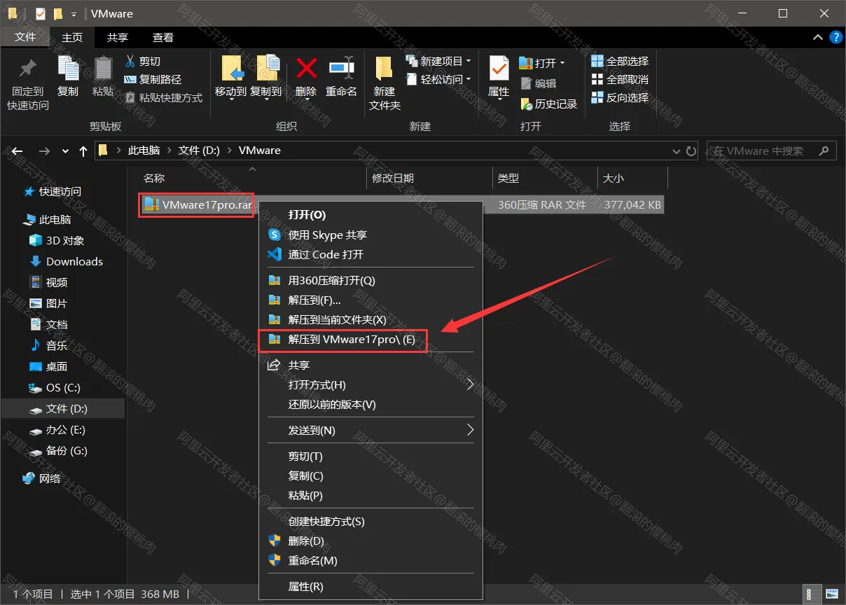846x605 pixels.
Task: Click Paste shortcut (粘贴快捷方式)
Action: 163,98
